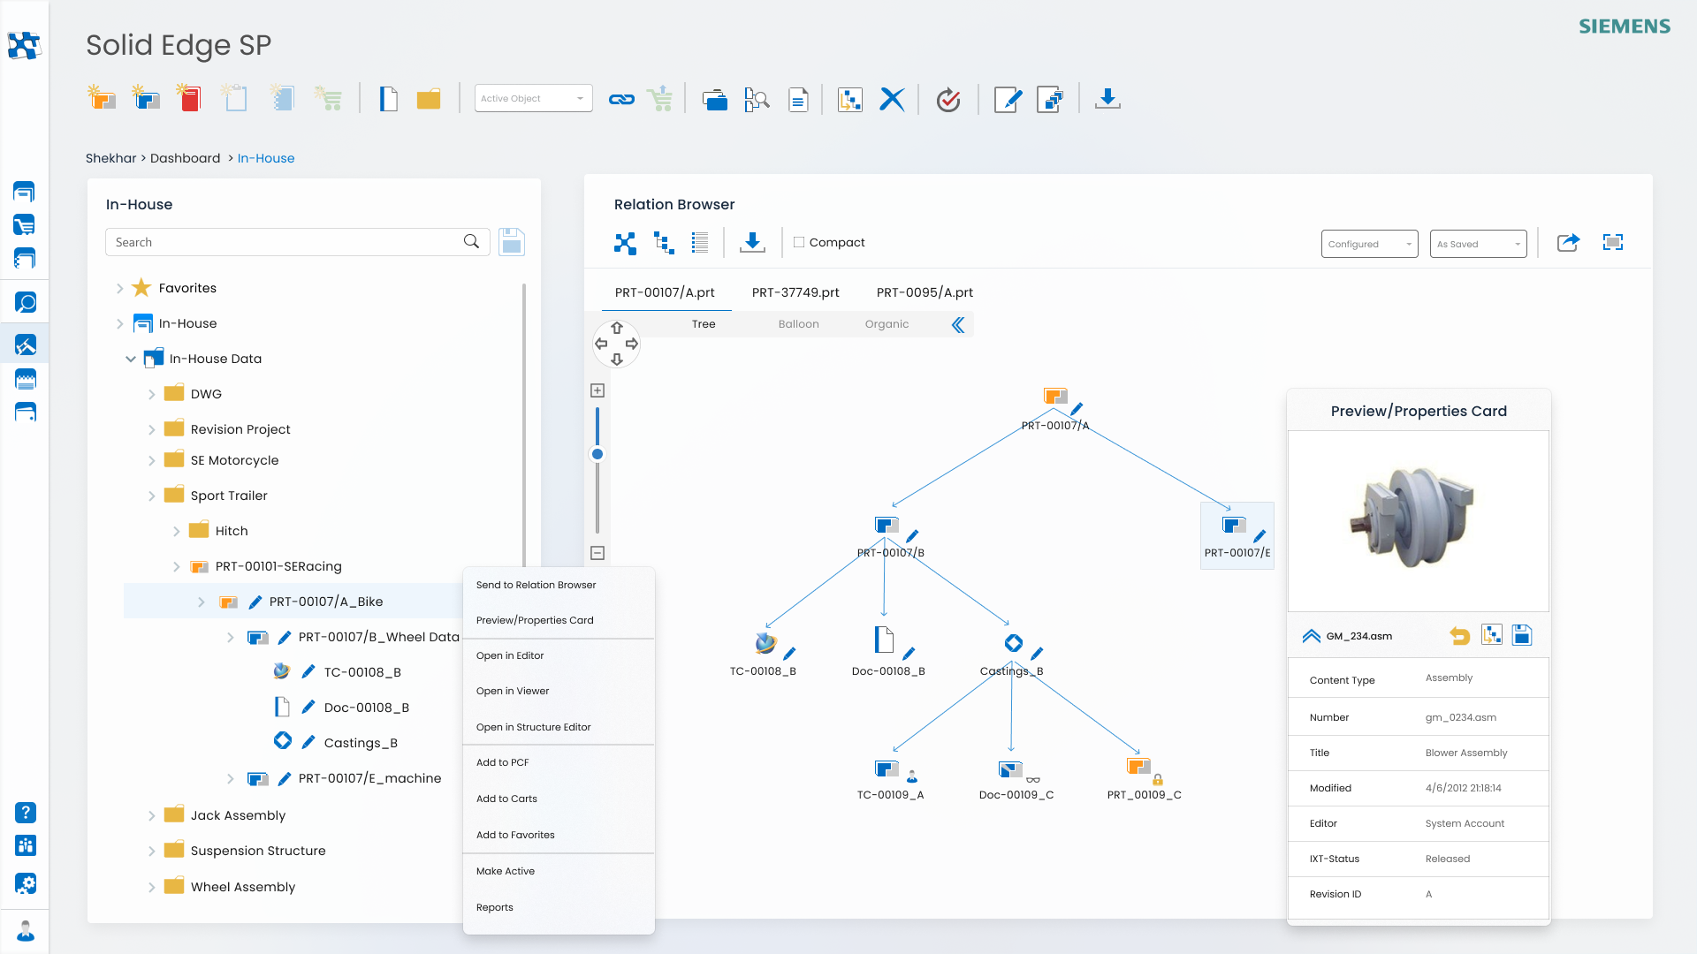Image resolution: width=1697 pixels, height=954 pixels.
Task: Click the search magnifier icon in In-House panel
Action: (472, 241)
